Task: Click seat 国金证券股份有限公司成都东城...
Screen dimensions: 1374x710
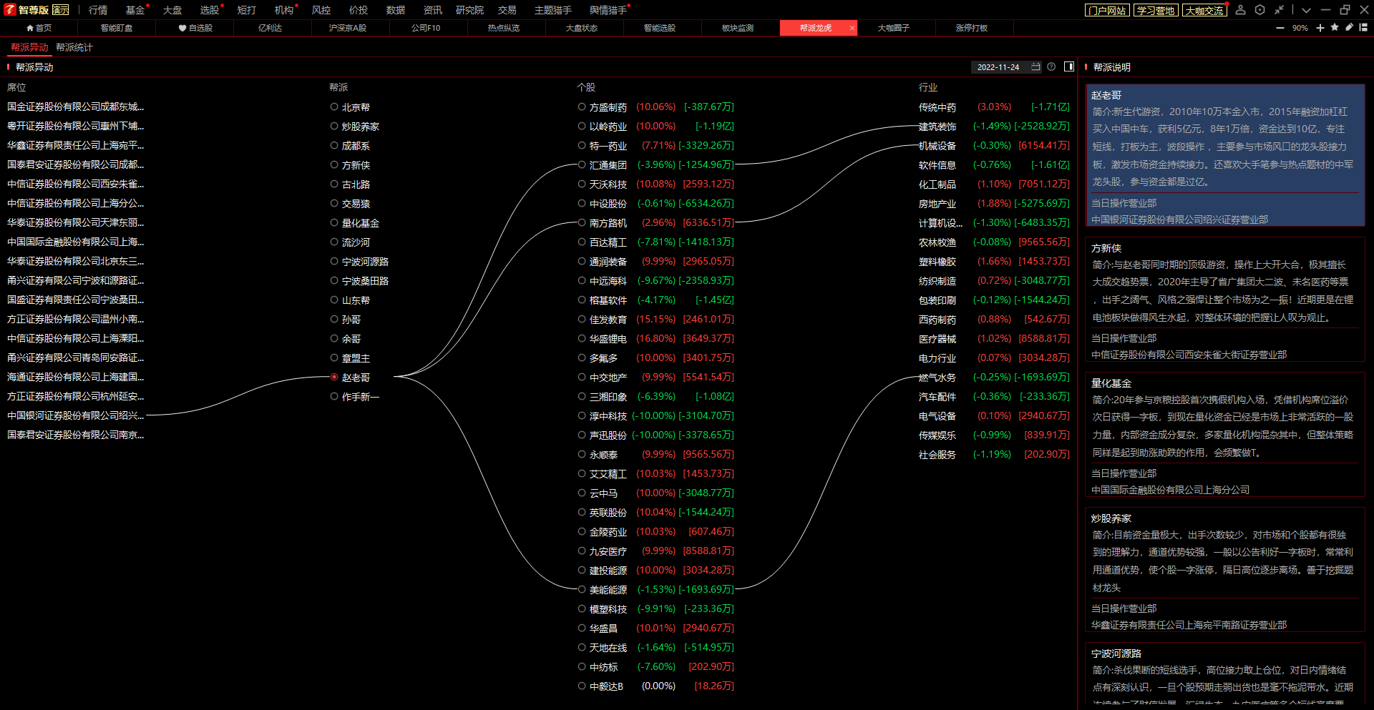Action: (75, 107)
